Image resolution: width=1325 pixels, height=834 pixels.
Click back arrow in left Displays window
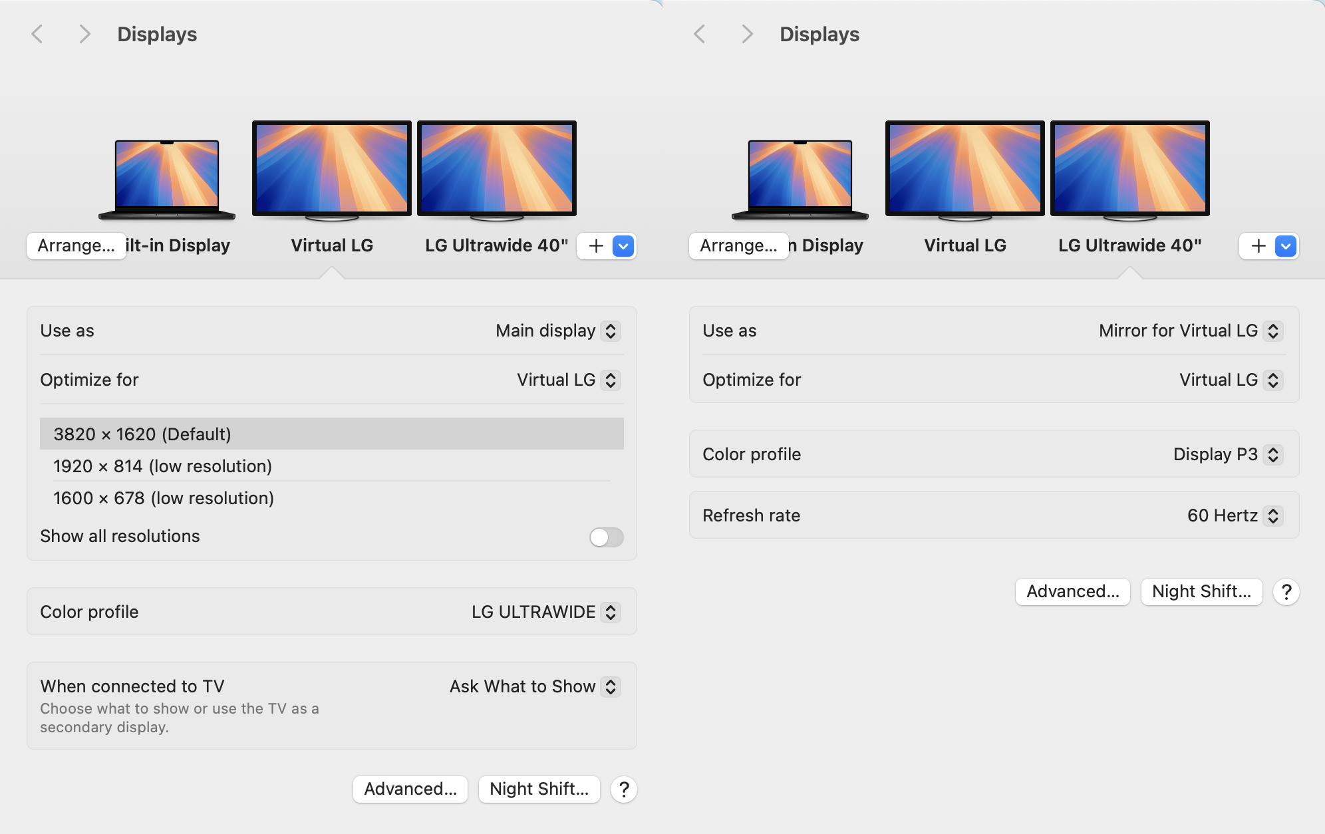(38, 34)
